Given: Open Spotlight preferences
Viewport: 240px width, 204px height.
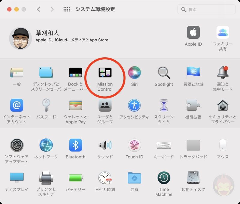Looking at the screenshot, I should tap(163, 73).
